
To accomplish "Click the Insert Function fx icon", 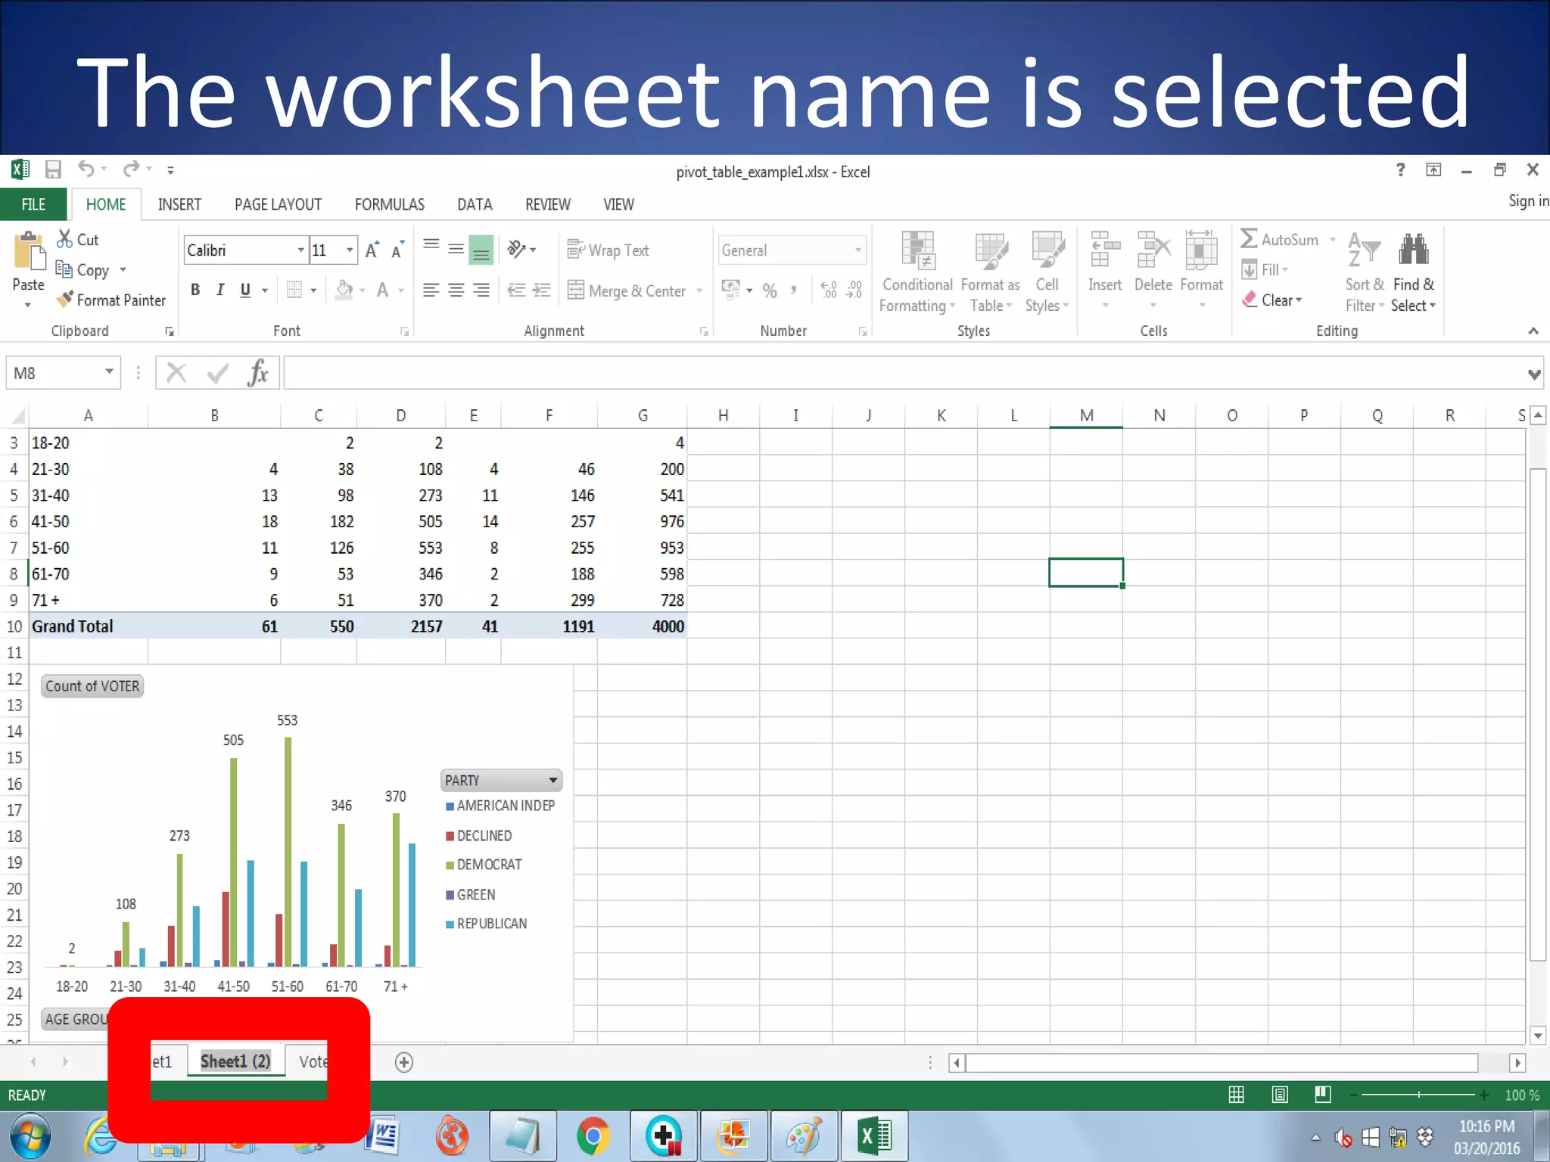I will tap(258, 373).
